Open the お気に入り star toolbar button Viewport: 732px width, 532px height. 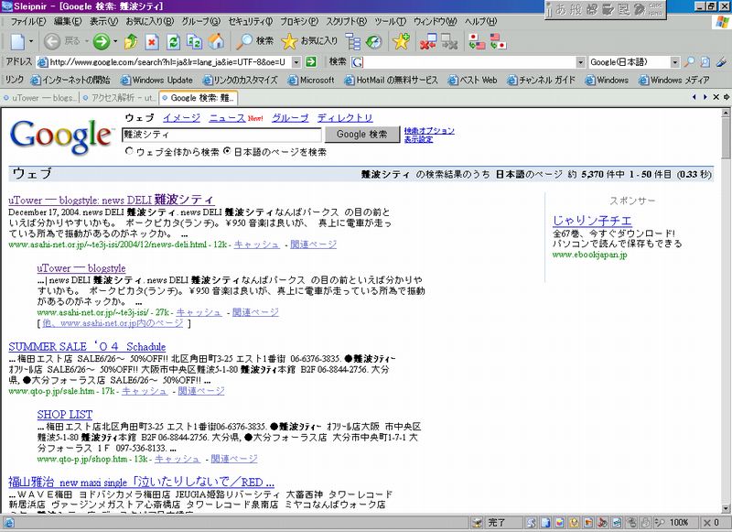coord(309,41)
